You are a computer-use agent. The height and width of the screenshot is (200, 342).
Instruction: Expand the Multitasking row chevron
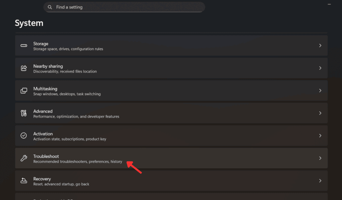[320, 91]
